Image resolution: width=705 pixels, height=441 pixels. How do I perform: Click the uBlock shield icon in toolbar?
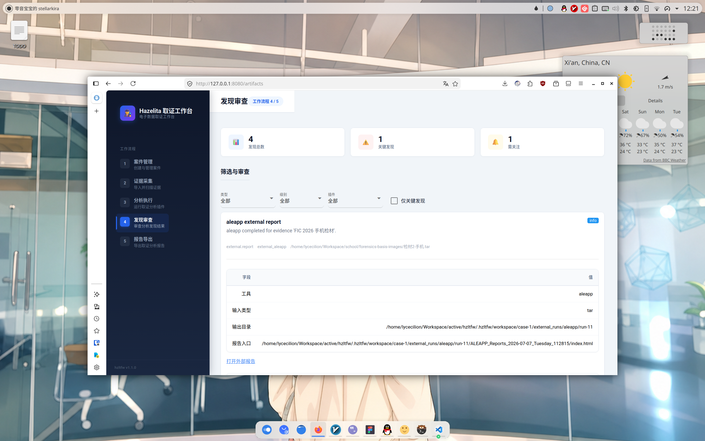[543, 84]
